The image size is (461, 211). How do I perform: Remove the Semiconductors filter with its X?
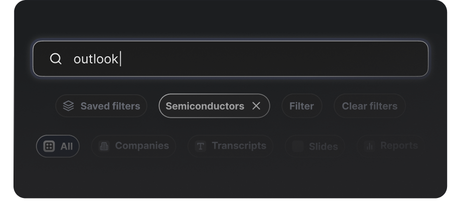click(x=256, y=106)
